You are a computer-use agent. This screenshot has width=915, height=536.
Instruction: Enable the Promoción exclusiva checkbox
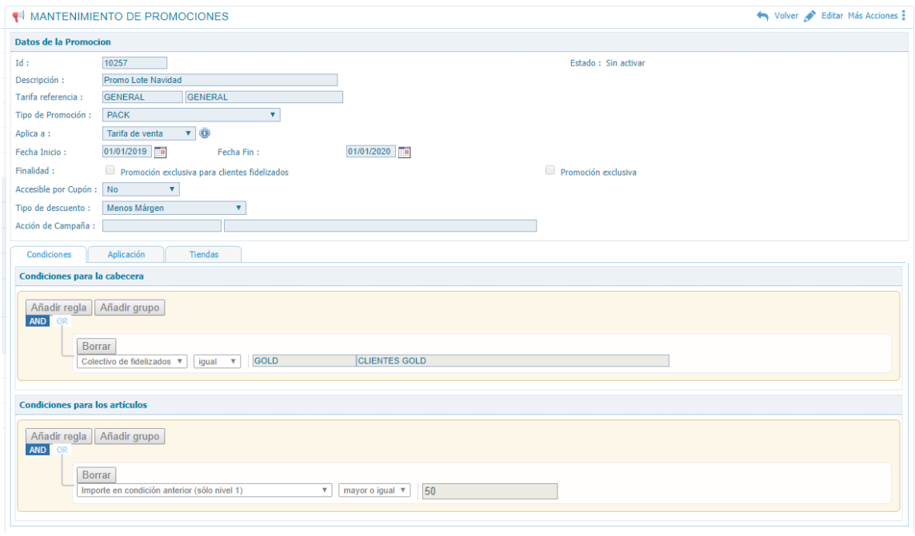click(549, 170)
